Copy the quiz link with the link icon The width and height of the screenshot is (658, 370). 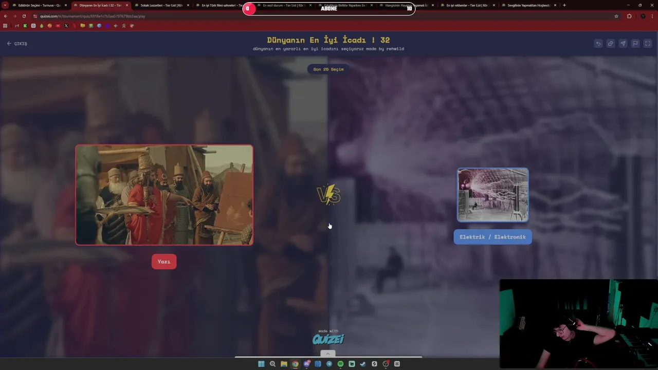[x=610, y=44]
